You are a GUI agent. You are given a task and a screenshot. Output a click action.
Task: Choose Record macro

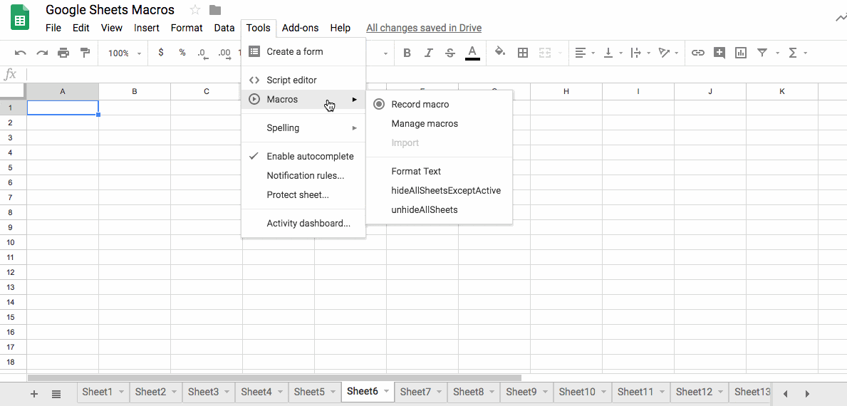439,104
